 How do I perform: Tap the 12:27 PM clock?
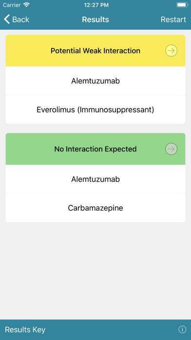click(x=96, y=5)
